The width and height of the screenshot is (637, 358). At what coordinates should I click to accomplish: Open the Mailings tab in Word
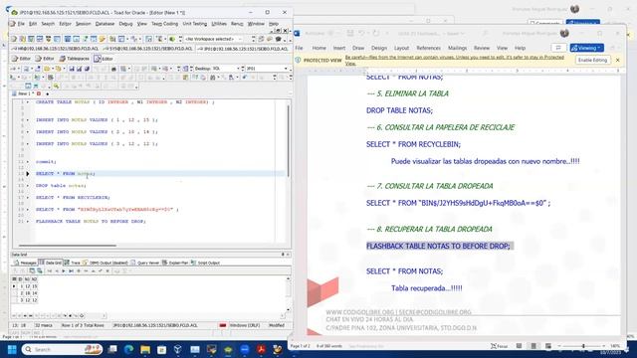457,48
